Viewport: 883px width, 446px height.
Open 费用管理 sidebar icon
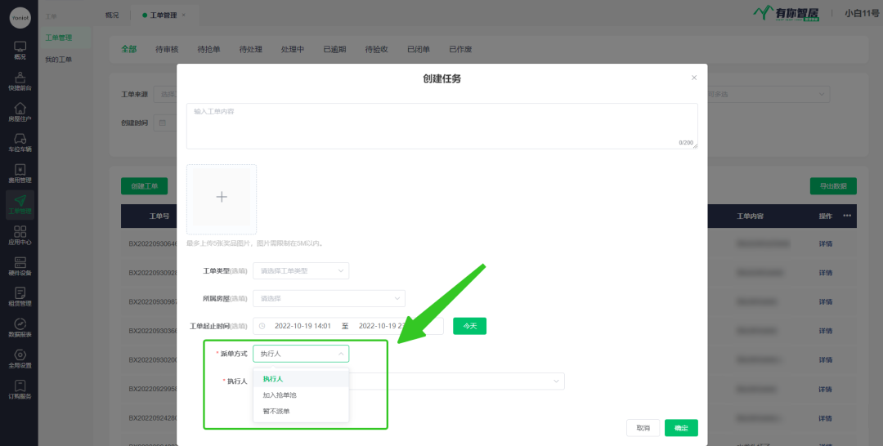[20, 173]
